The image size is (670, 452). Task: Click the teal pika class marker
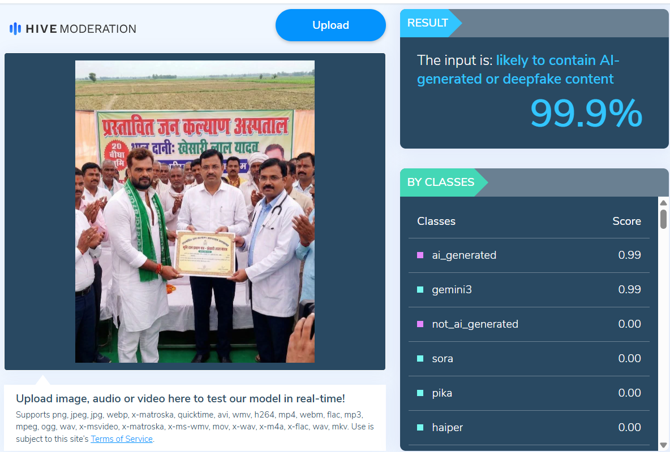[420, 393]
